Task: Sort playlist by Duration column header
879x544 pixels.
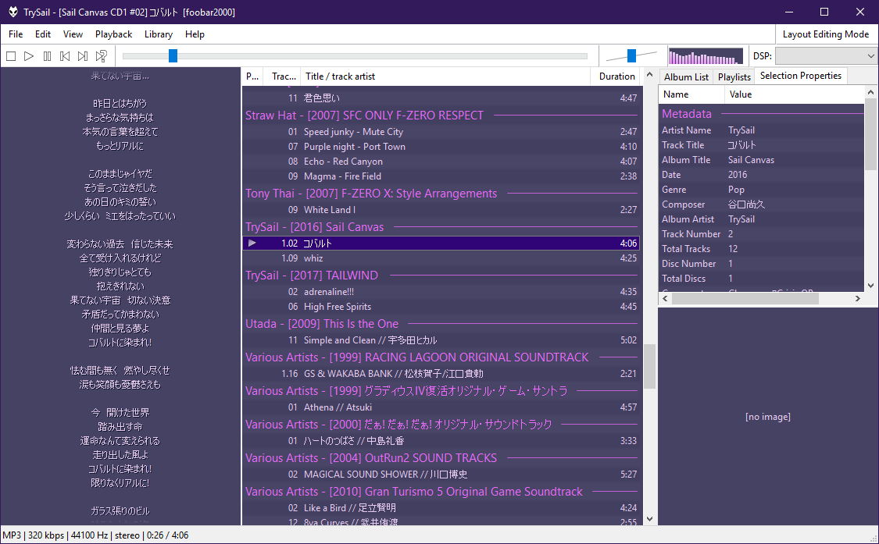Action: pos(616,76)
